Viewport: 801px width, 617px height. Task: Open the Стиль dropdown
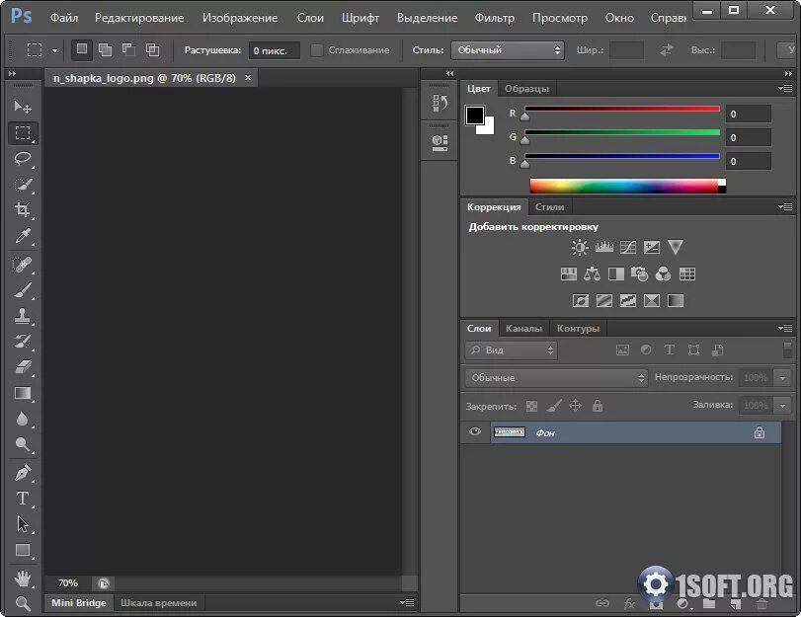[x=508, y=50]
